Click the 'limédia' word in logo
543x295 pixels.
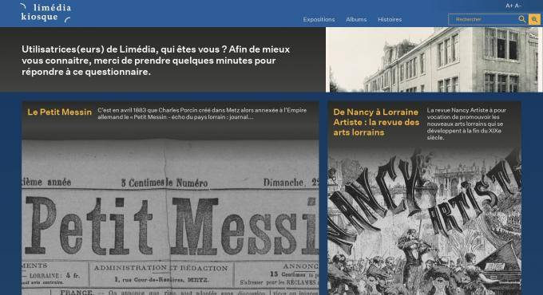pyautogui.click(x=52, y=8)
